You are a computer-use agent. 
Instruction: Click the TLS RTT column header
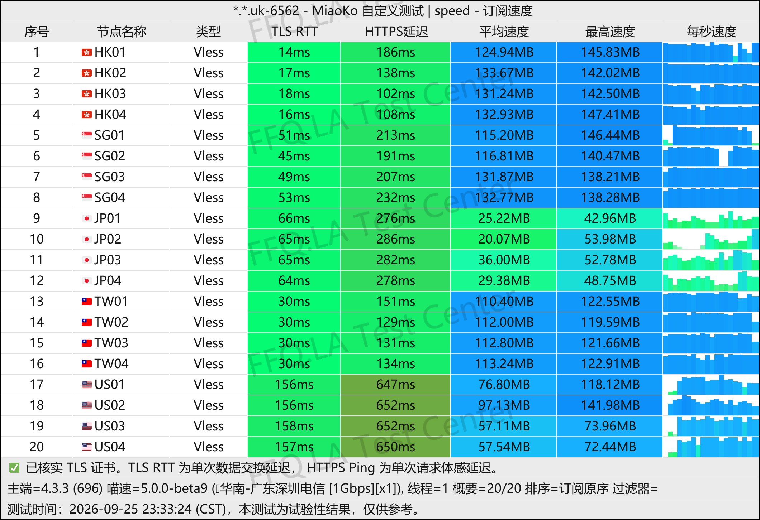294,32
